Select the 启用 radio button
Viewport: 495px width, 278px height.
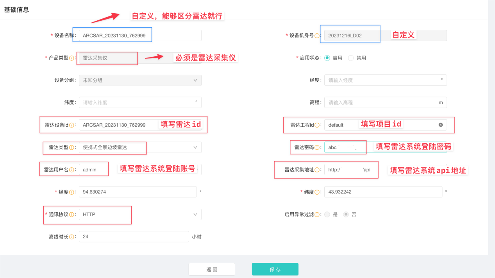[x=327, y=58]
